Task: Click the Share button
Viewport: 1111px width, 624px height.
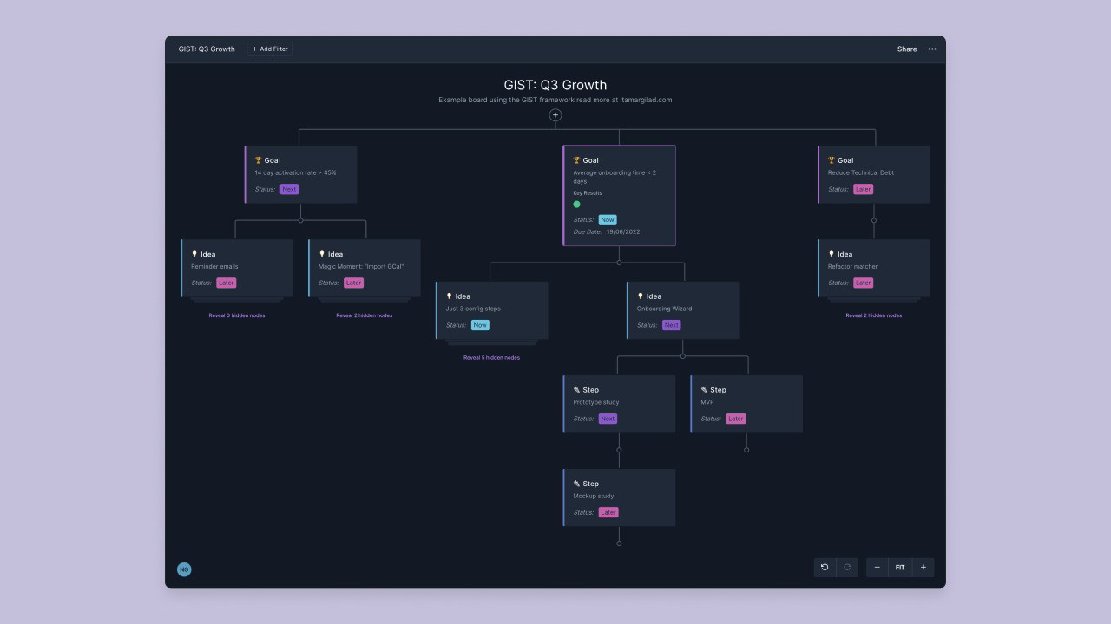Action: (907, 49)
